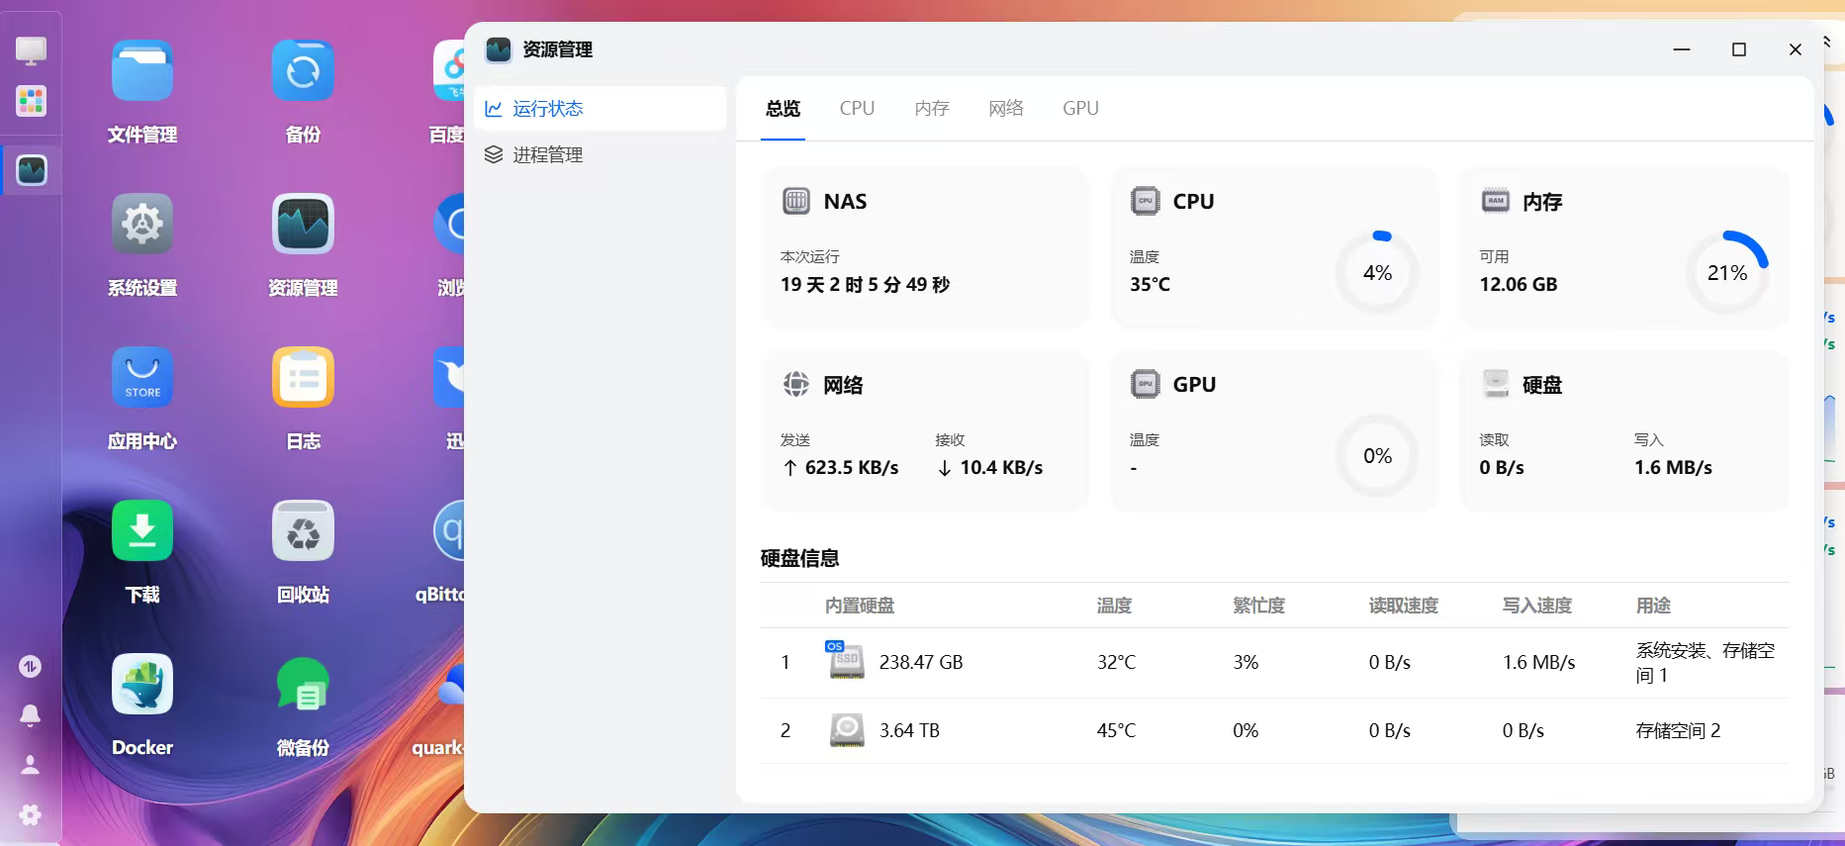Click the 资源管理 window title icon
The width and height of the screenshot is (1845, 846).
click(499, 49)
